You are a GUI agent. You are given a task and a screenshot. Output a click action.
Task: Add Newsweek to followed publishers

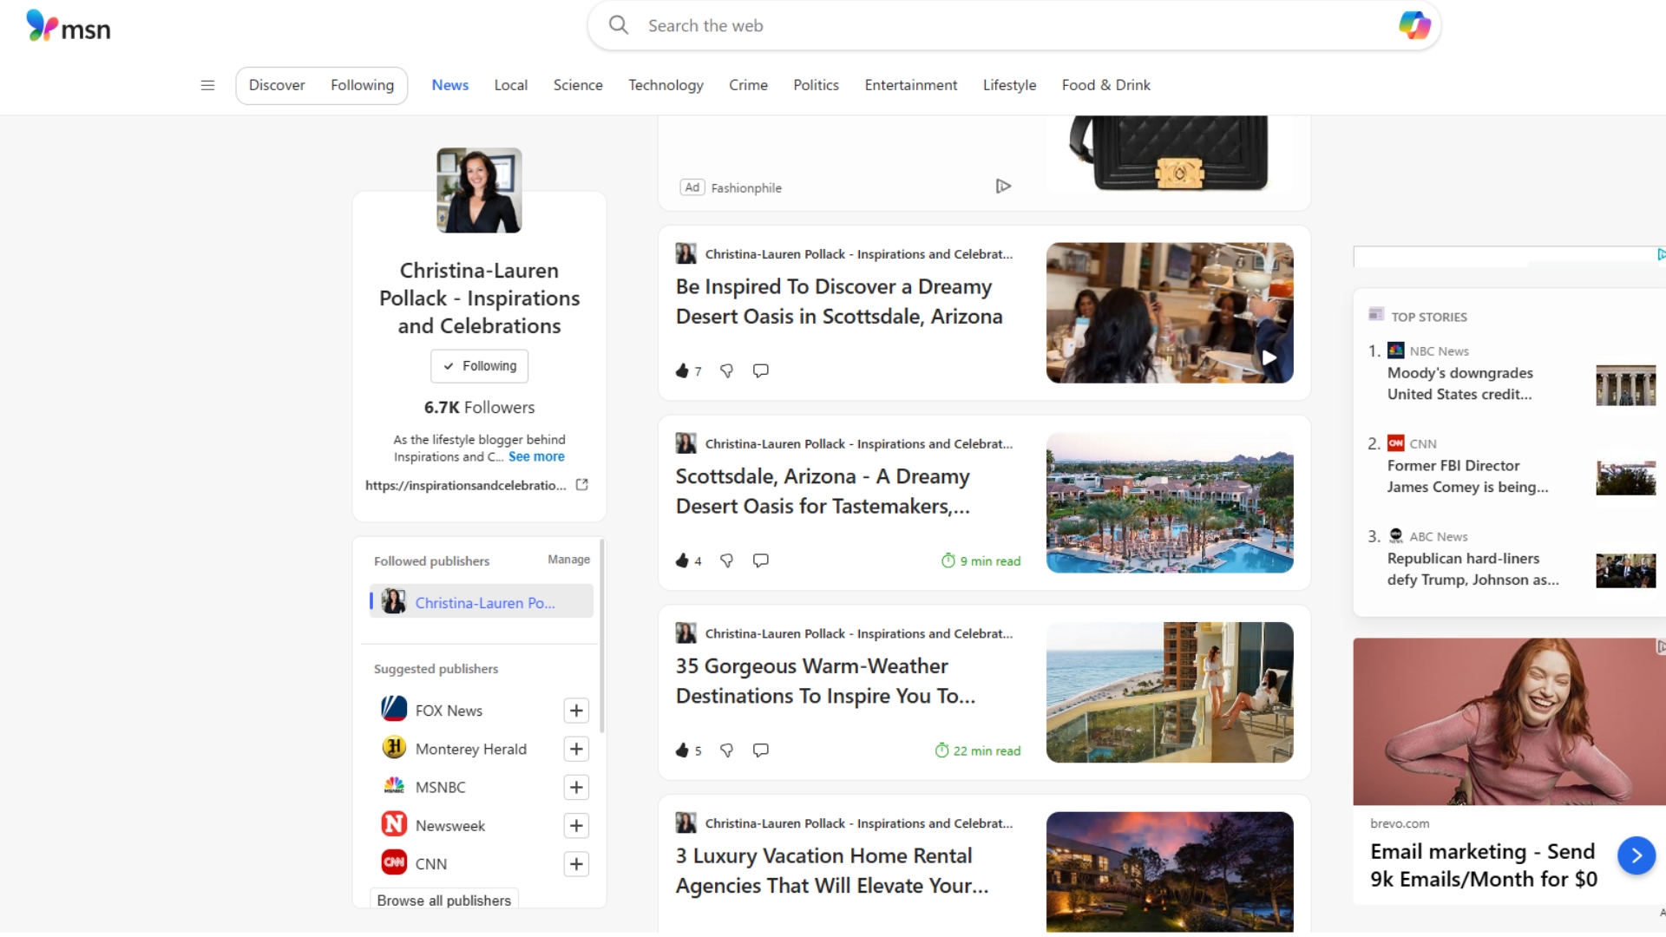576,826
